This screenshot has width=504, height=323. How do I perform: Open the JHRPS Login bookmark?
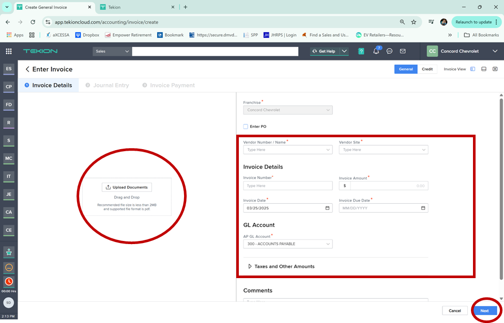click(x=280, y=35)
